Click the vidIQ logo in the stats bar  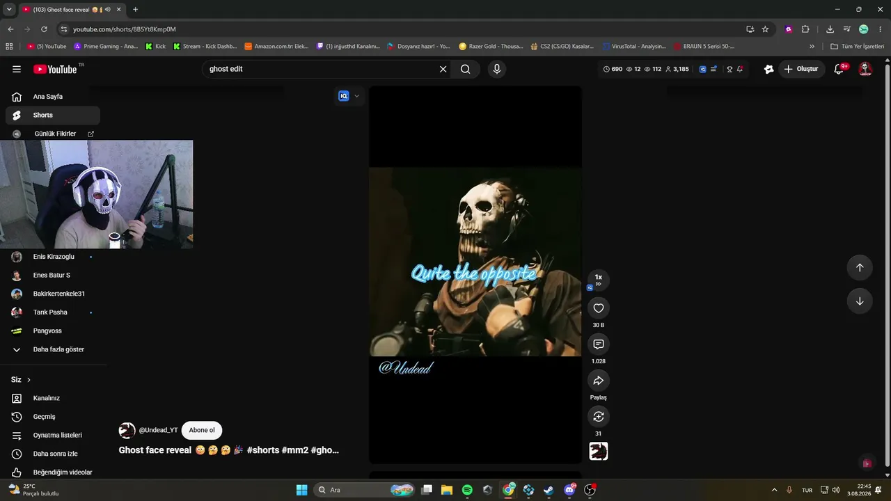click(x=703, y=70)
